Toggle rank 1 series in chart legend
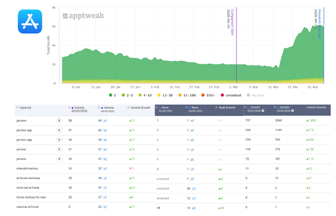336x216 pixels. point(113,95)
